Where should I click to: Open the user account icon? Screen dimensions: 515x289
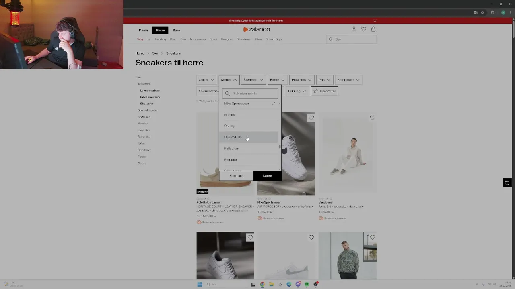354,29
